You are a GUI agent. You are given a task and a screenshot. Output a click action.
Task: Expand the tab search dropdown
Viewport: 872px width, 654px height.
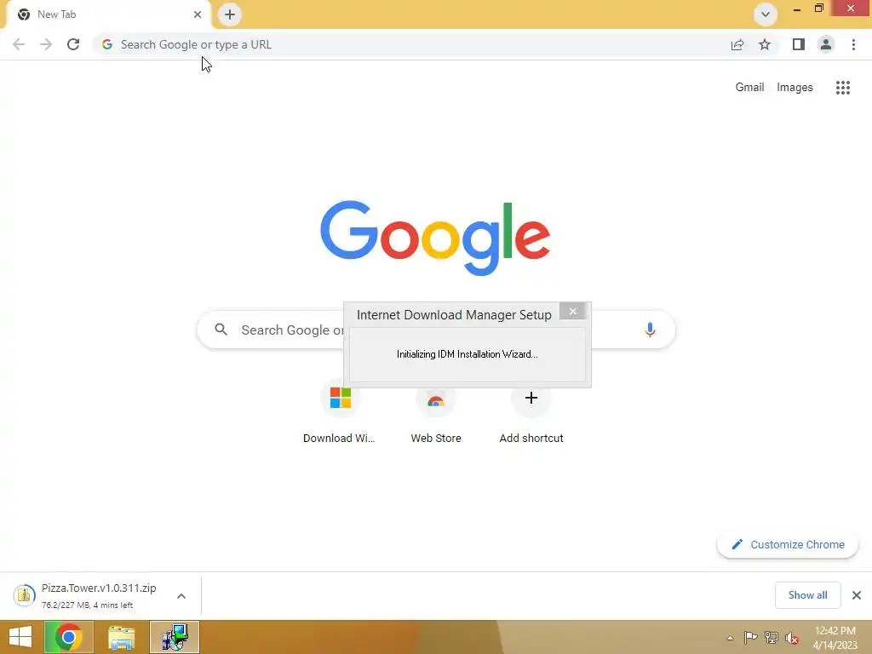click(766, 14)
